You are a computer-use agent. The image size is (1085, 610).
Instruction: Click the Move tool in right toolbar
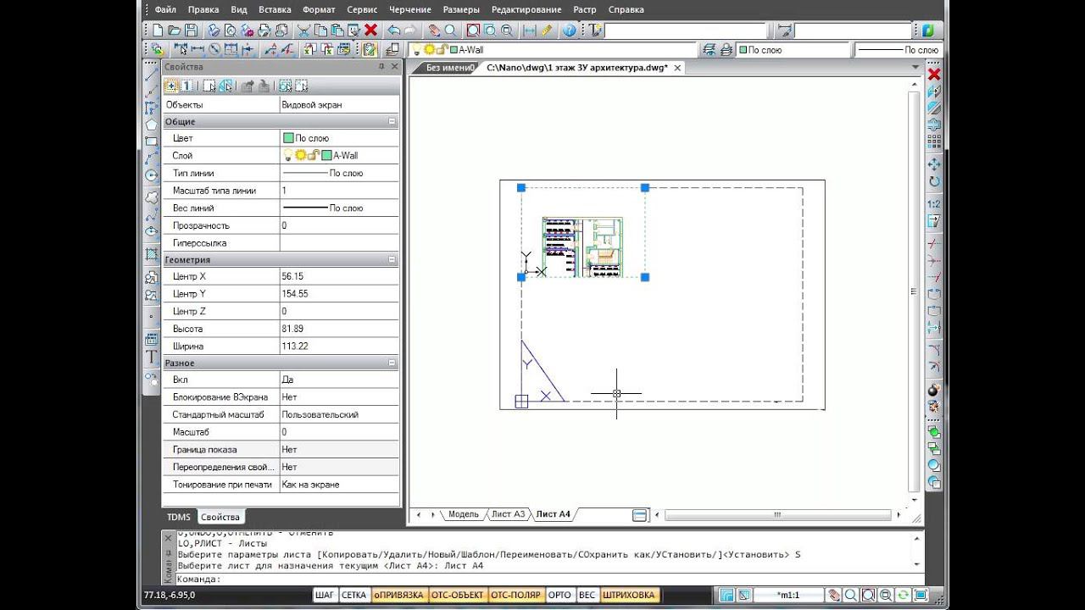point(934,164)
